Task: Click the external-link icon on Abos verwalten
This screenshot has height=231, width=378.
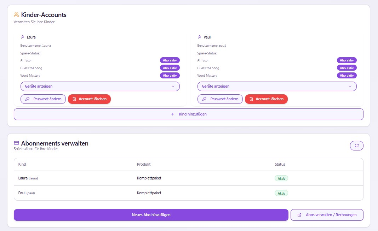Action: pyautogui.click(x=299, y=215)
